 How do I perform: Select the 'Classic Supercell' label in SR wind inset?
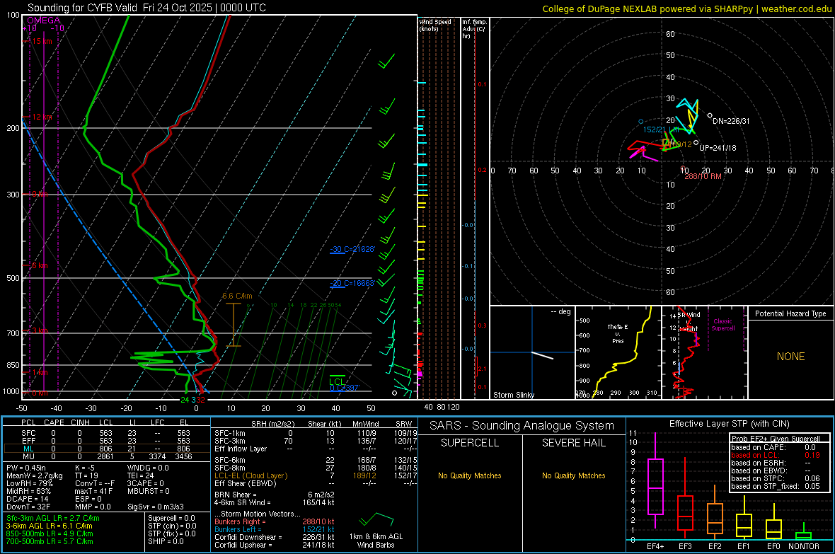(722, 325)
